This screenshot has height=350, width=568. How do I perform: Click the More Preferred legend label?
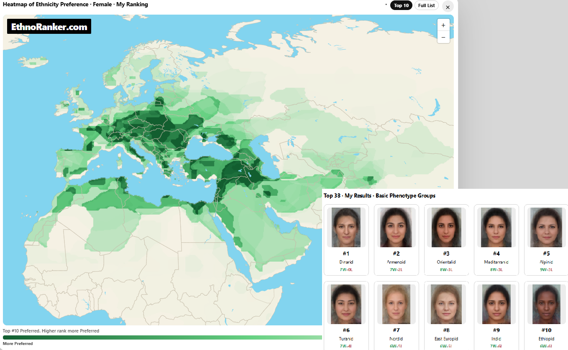pos(18,344)
